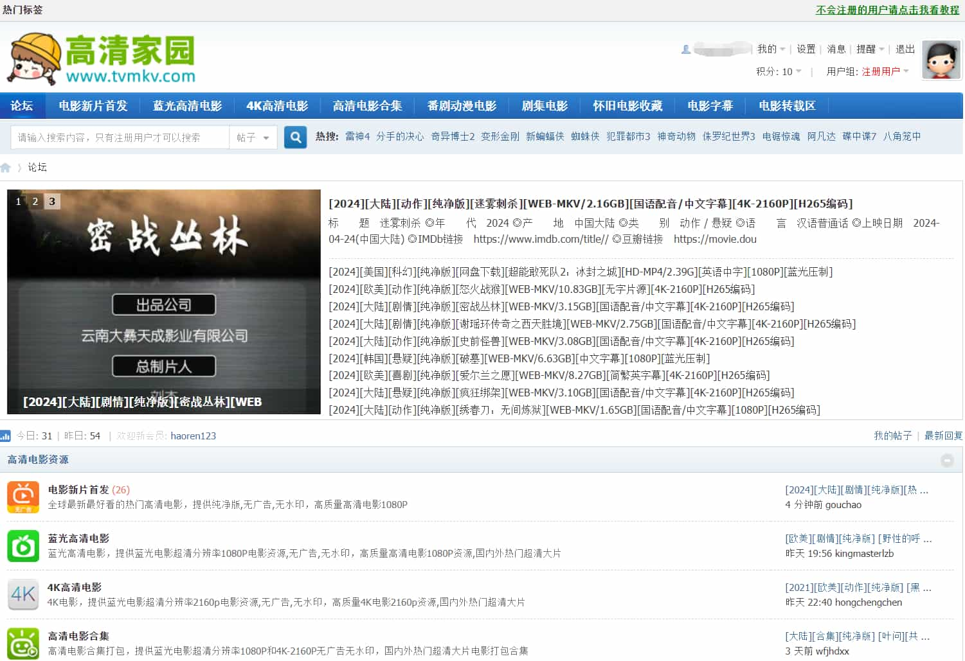This screenshot has width=965, height=661.
Task: Open the 帖子 search type dropdown
Action: pos(253,137)
